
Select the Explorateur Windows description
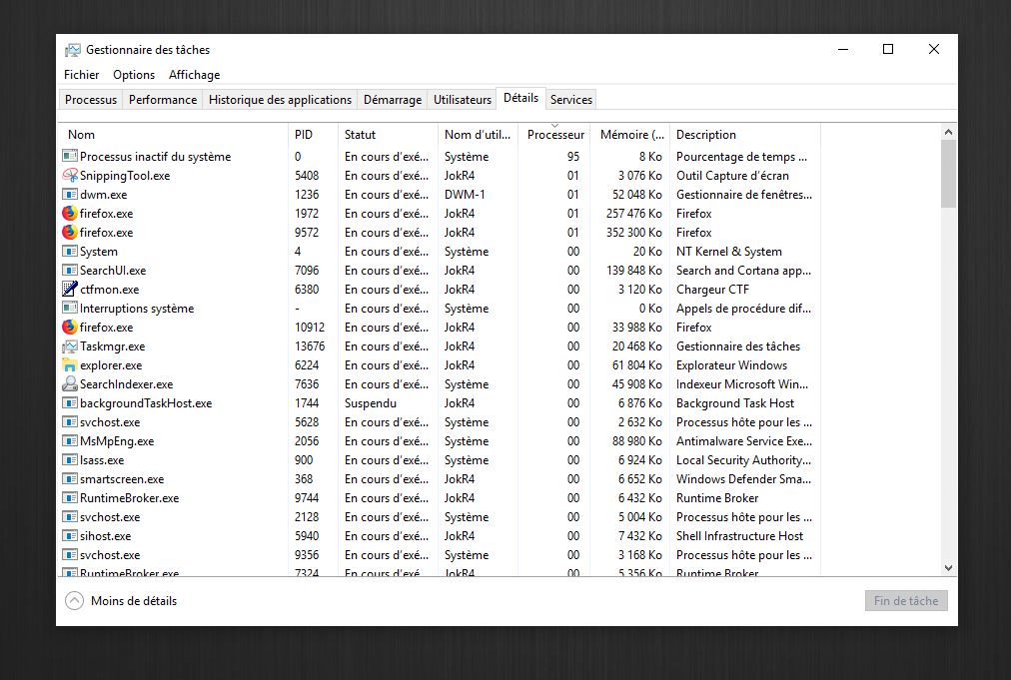click(731, 364)
